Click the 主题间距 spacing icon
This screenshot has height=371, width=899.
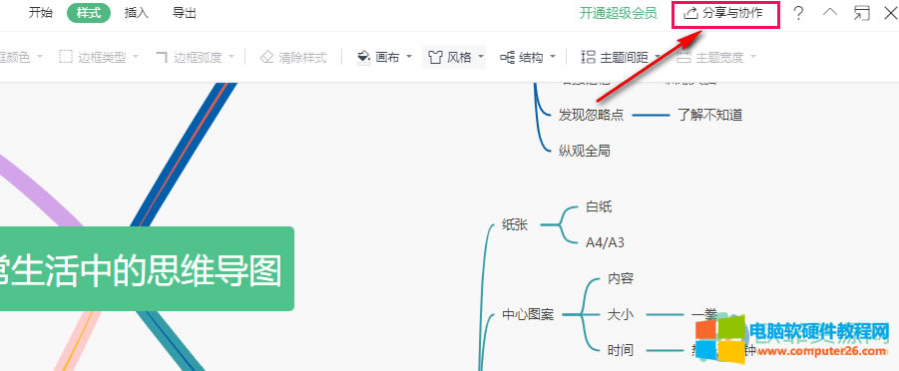click(x=589, y=57)
